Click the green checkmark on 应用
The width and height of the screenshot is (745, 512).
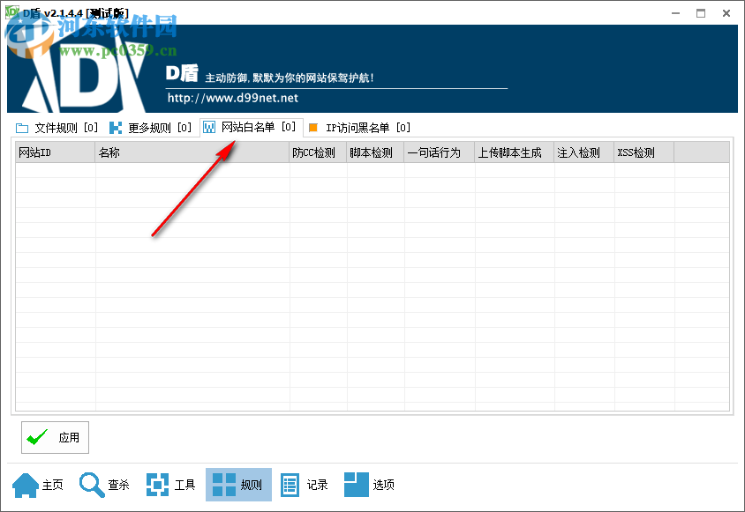(x=37, y=437)
